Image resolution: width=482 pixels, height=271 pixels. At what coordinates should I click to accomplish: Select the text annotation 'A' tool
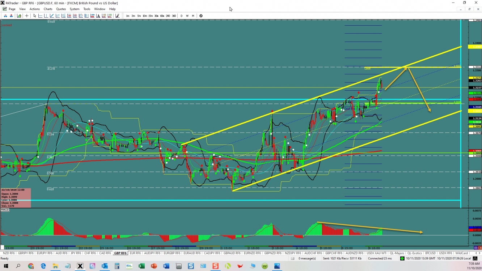[98, 16]
